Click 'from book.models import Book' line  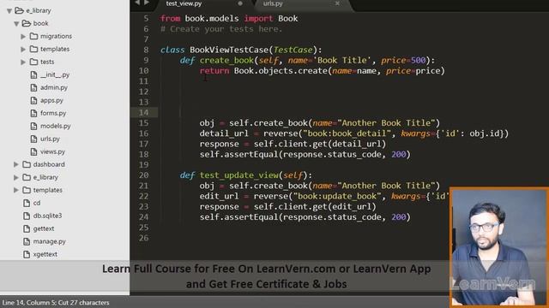point(229,19)
